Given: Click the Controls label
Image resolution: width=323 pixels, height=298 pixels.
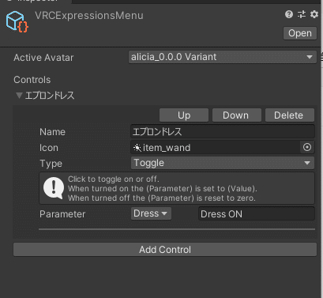Looking at the screenshot, I should click(x=32, y=80).
